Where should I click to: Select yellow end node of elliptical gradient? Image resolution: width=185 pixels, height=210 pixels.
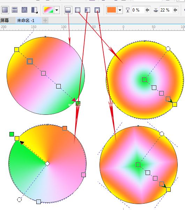click(x=175, y=104)
